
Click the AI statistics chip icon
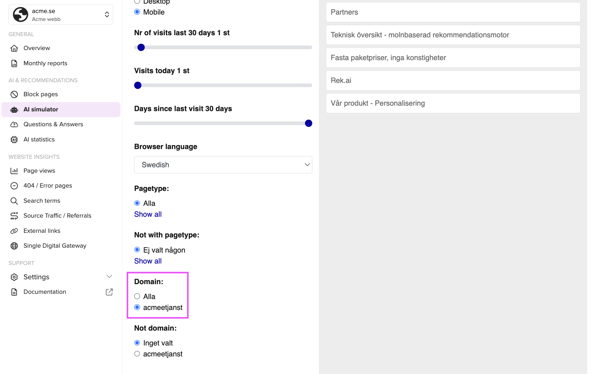click(14, 140)
